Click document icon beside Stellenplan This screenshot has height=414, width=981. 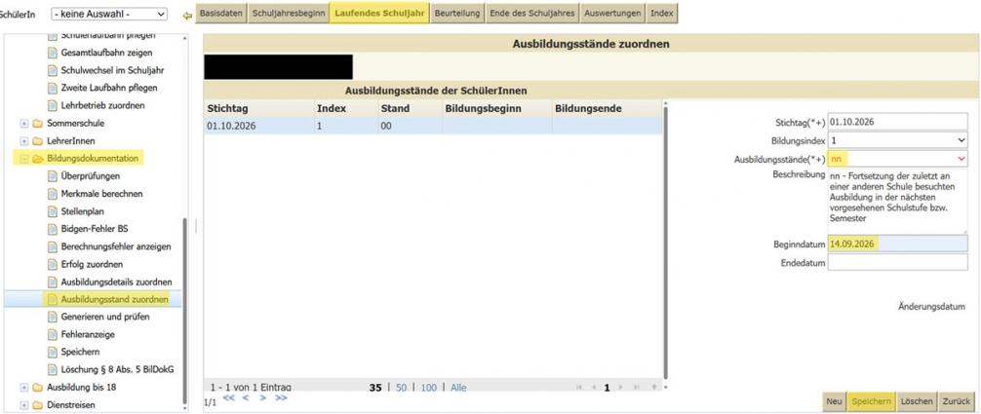[54, 211]
